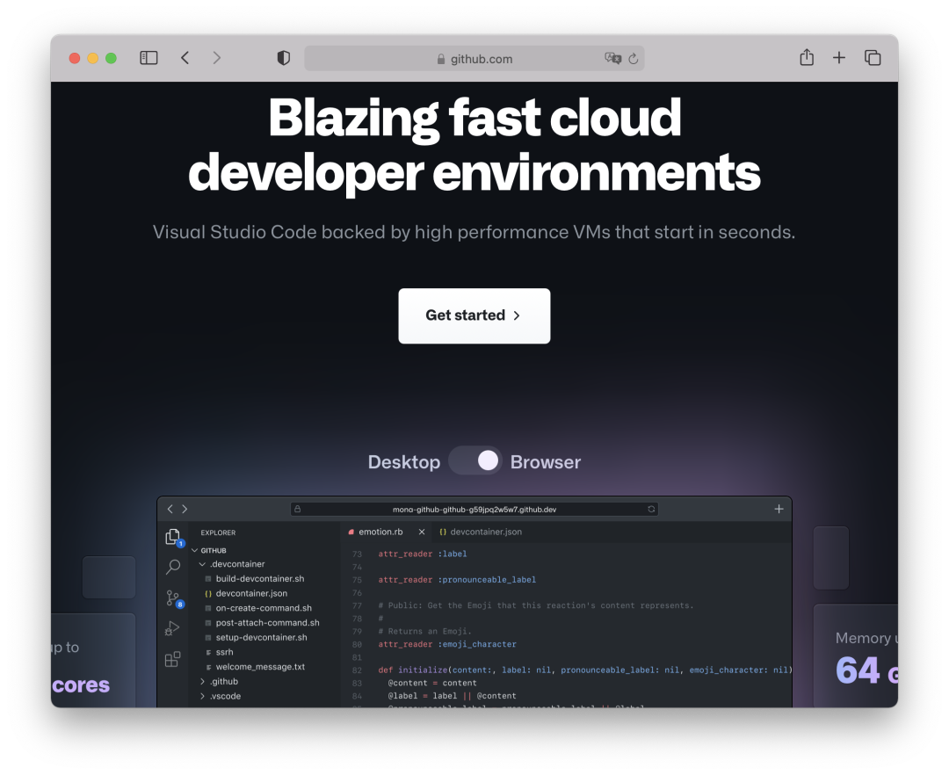Show the Safari sidebar
The image size is (949, 775).
[x=149, y=58]
